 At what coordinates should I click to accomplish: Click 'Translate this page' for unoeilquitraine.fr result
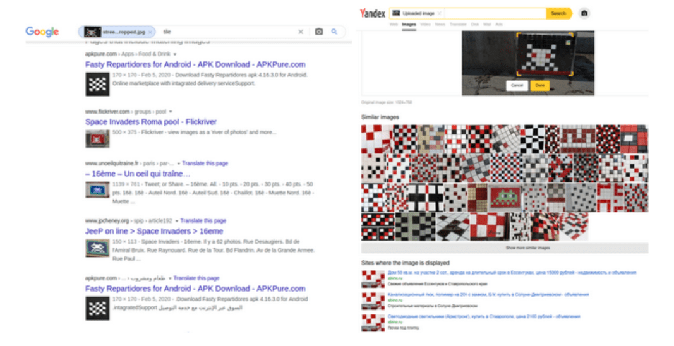(205, 164)
